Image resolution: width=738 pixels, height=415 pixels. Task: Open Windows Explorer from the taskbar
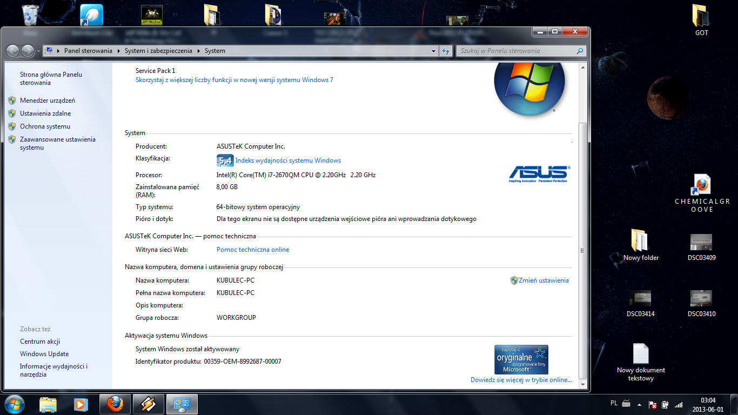(48, 404)
